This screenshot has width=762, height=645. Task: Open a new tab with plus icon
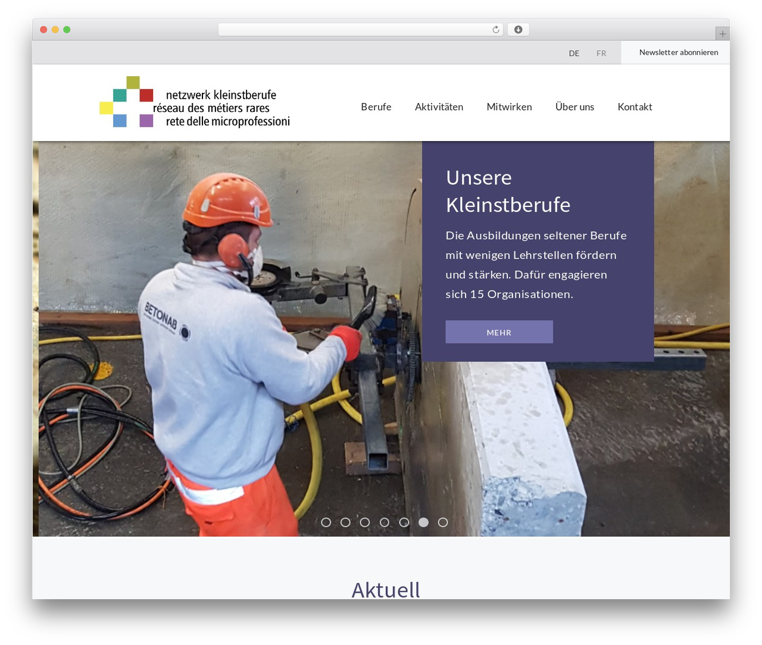click(722, 34)
